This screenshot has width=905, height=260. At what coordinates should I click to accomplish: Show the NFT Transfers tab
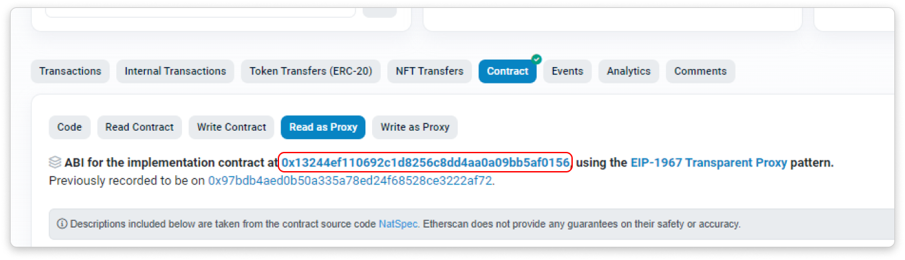[x=430, y=71]
